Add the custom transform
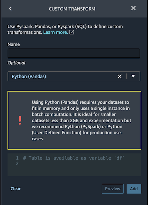The image size is (148, 205). [134, 189]
